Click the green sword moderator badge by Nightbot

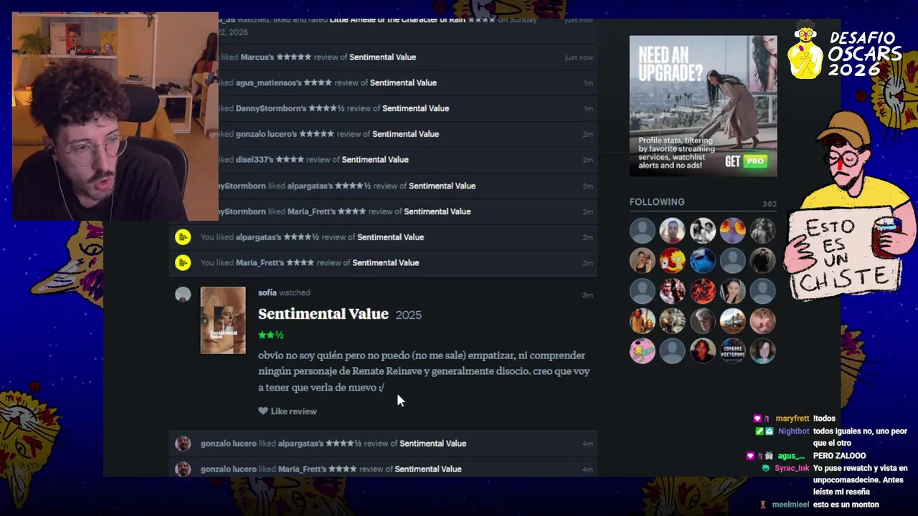pyautogui.click(x=760, y=431)
